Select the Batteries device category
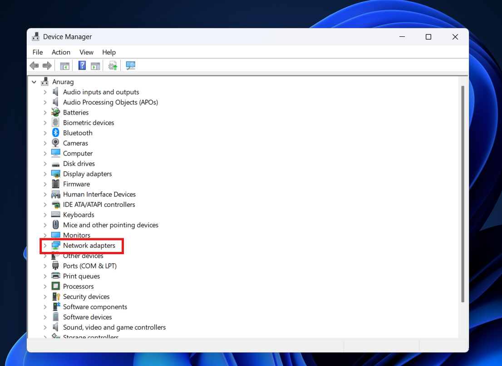This screenshot has width=502, height=366. (76, 112)
